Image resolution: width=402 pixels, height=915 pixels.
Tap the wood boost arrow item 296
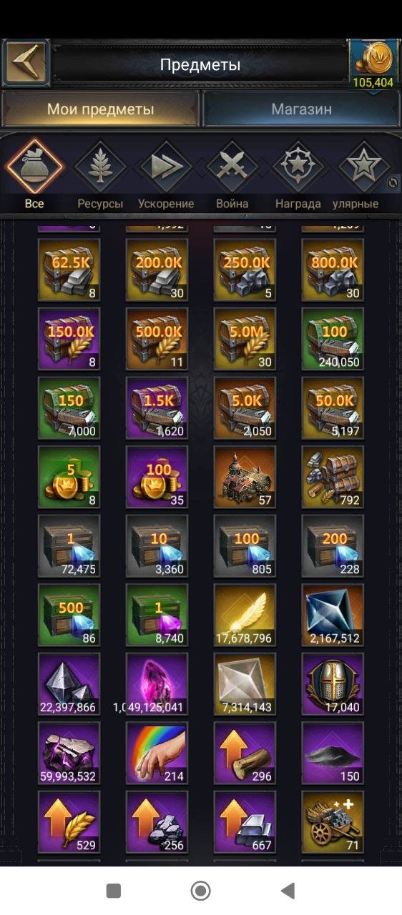[x=245, y=753]
